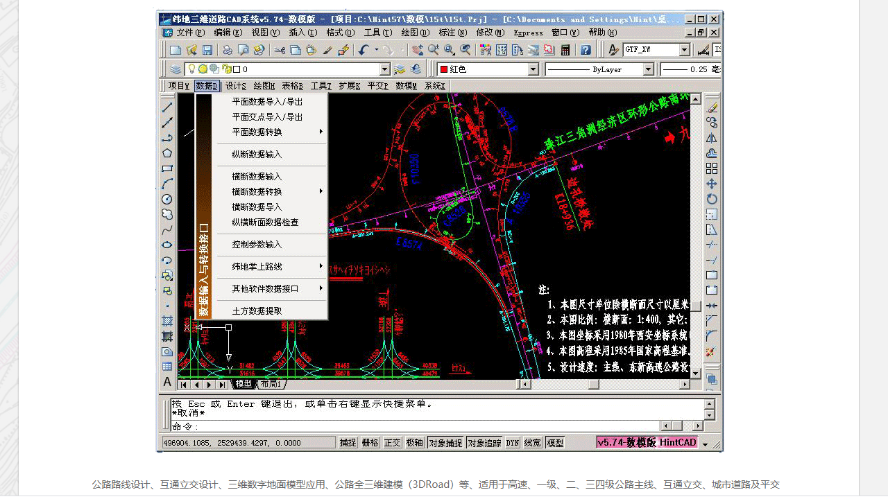Click the 模型 button in the status bar
The image size is (888, 499).
[x=554, y=442]
